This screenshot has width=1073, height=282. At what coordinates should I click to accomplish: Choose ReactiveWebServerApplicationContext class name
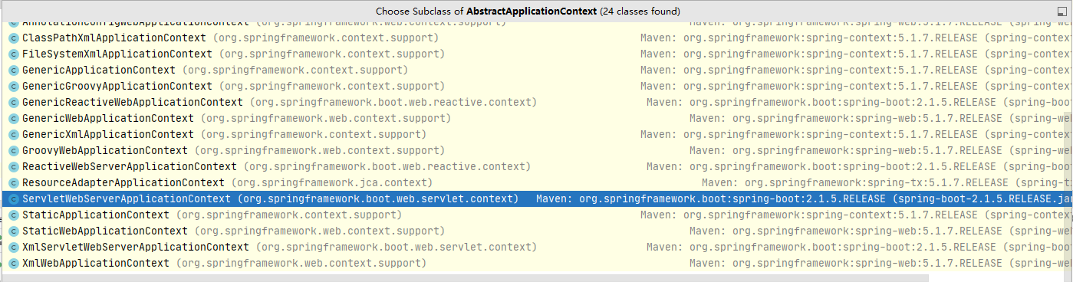point(130,166)
